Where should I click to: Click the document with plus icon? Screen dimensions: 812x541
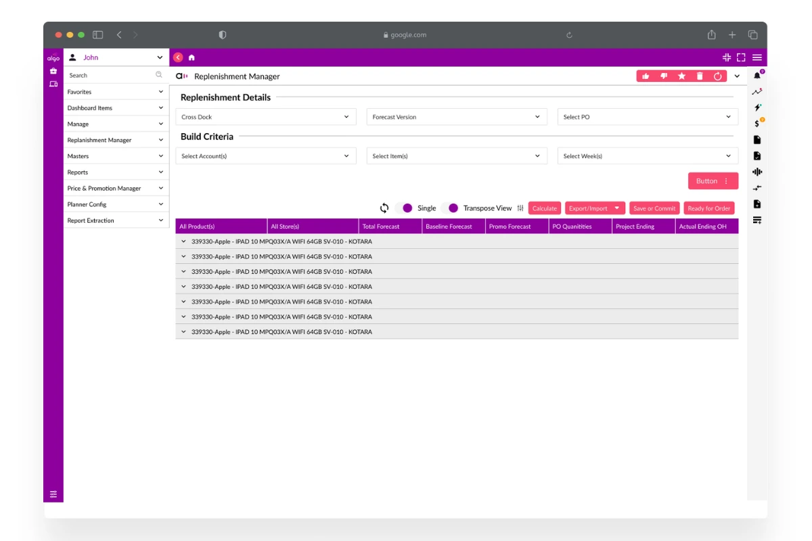coord(757,204)
